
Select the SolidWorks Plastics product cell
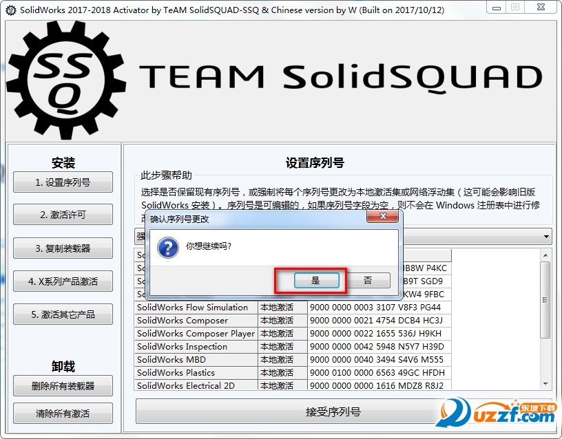pos(196,373)
